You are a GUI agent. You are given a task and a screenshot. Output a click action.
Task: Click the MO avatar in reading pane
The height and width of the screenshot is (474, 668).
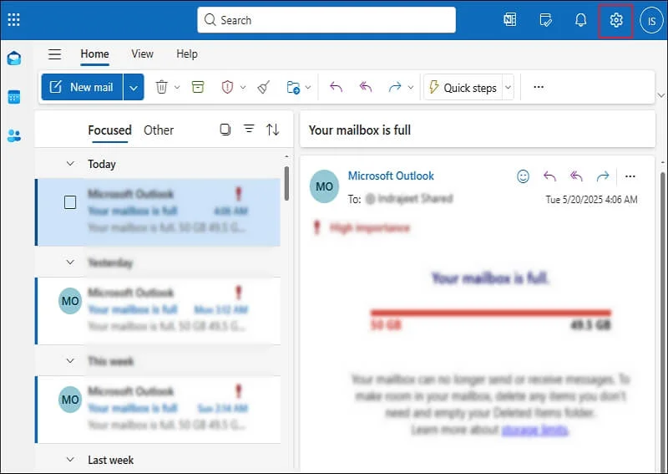click(x=324, y=186)
